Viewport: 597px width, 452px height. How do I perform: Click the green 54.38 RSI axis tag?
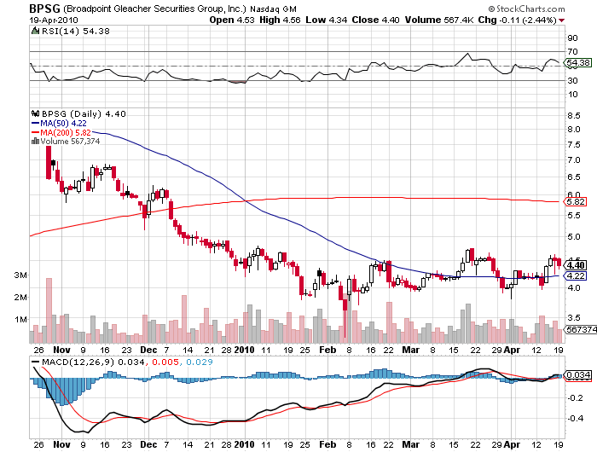coord(578,62)
